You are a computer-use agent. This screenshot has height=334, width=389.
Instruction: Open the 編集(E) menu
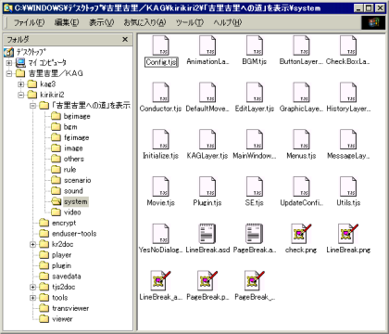67,22
